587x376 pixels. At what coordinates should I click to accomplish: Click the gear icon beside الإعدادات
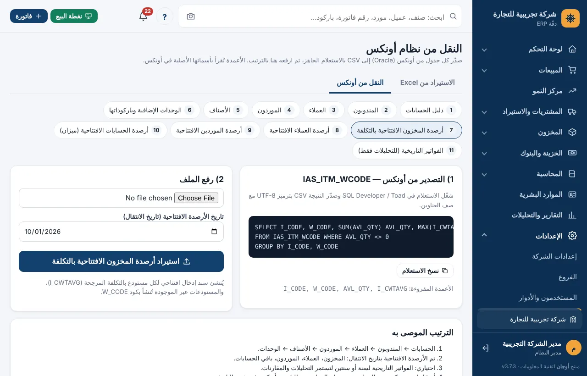[572, 236]
